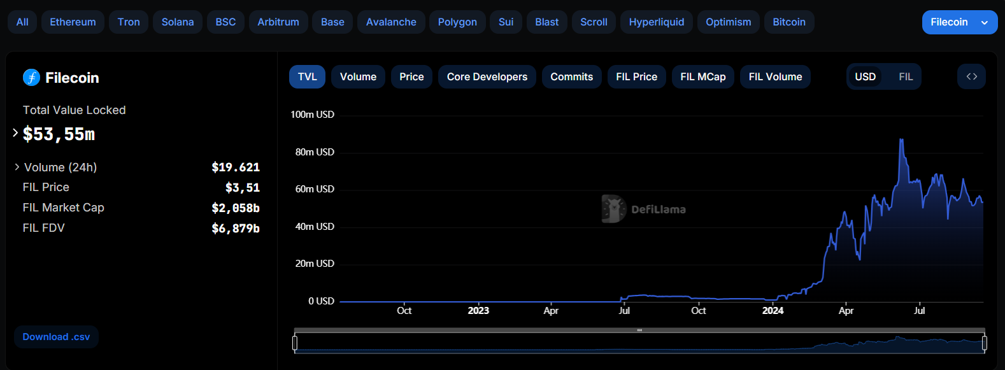Click the 2023 x-axis label
This screenshot has height=370, width=1005.
[478, 311]
